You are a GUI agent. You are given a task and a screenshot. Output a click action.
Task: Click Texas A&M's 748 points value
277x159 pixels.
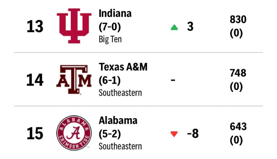point(238,73)
